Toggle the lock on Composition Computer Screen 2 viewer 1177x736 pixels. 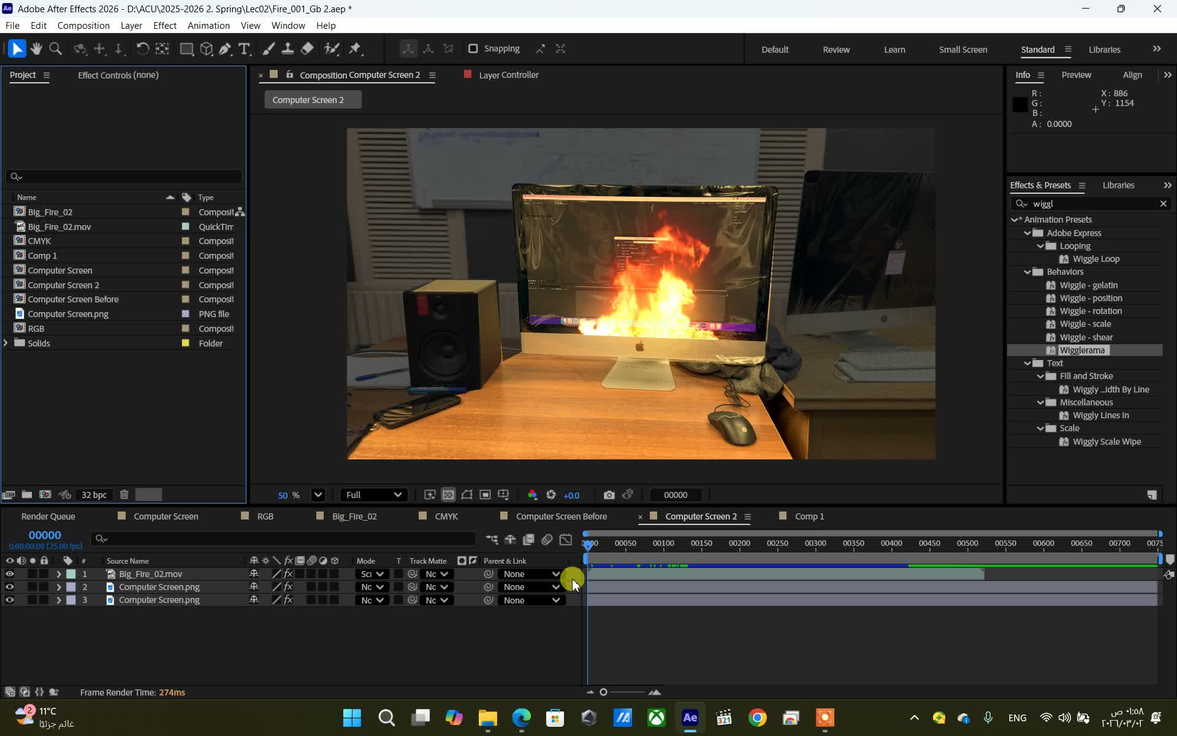[x=289, y=75]
